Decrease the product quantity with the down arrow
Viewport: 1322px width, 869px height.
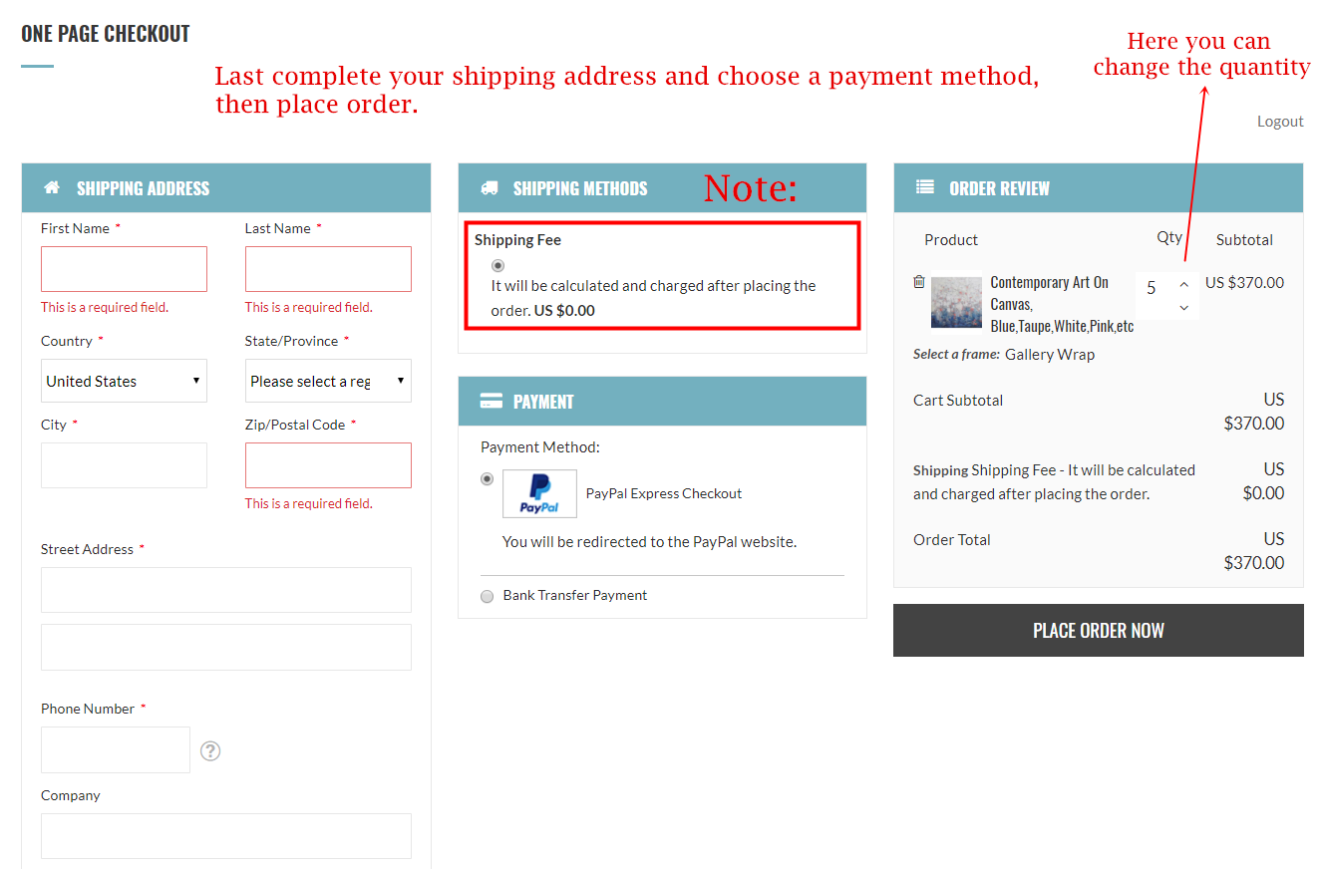(x=1182, y=307)
